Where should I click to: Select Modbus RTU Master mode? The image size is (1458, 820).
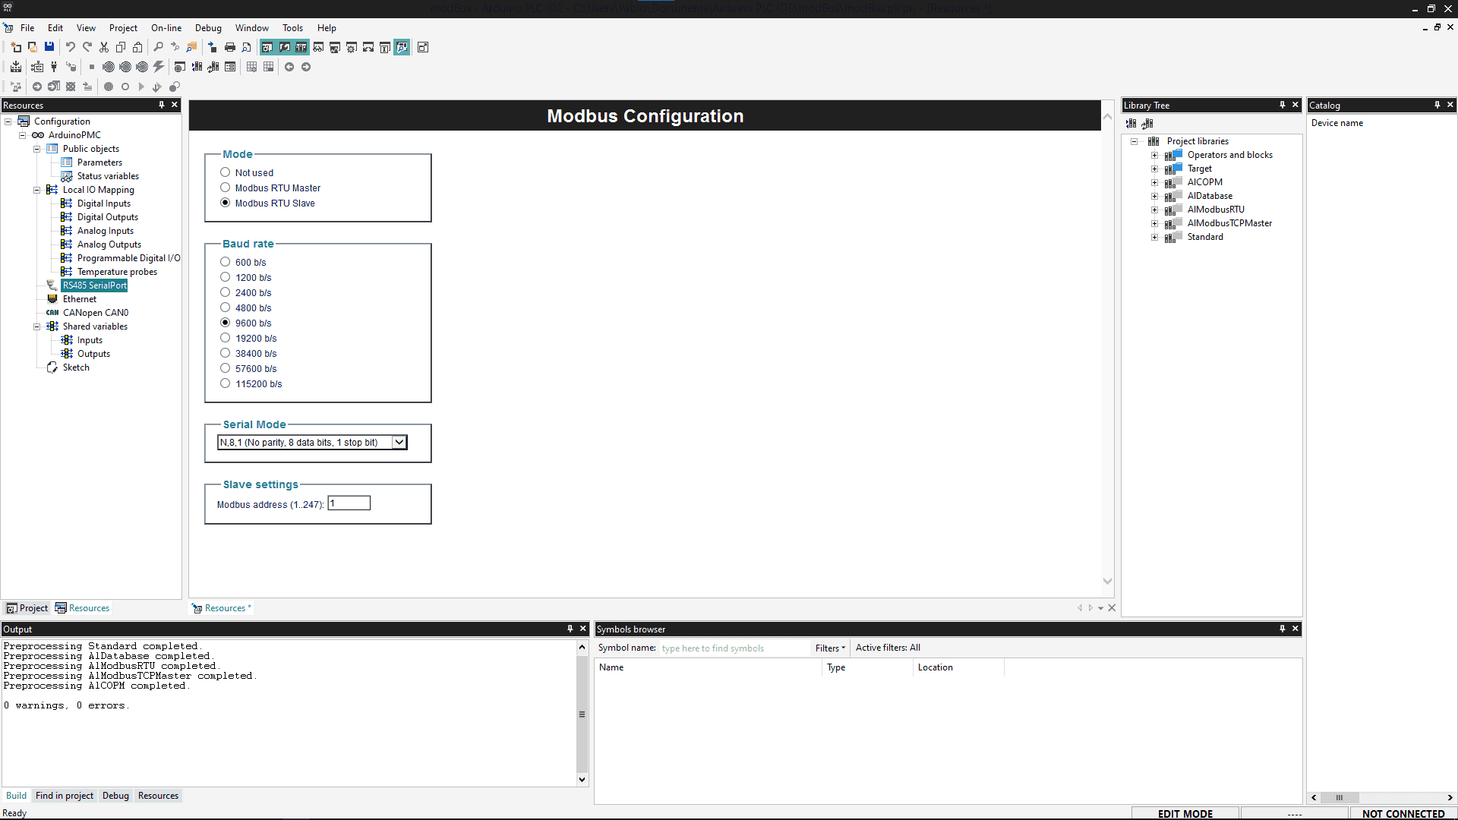click(x=226, y=188)
